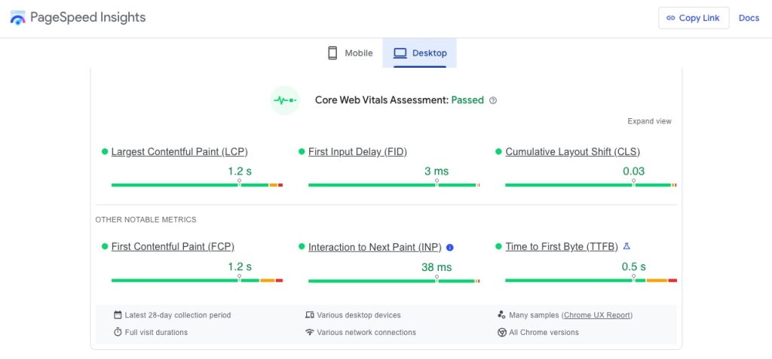This screenshot has height=359, width=772.
Task: Open the First Contentful Paint (FCP) link
Action: 173,246
